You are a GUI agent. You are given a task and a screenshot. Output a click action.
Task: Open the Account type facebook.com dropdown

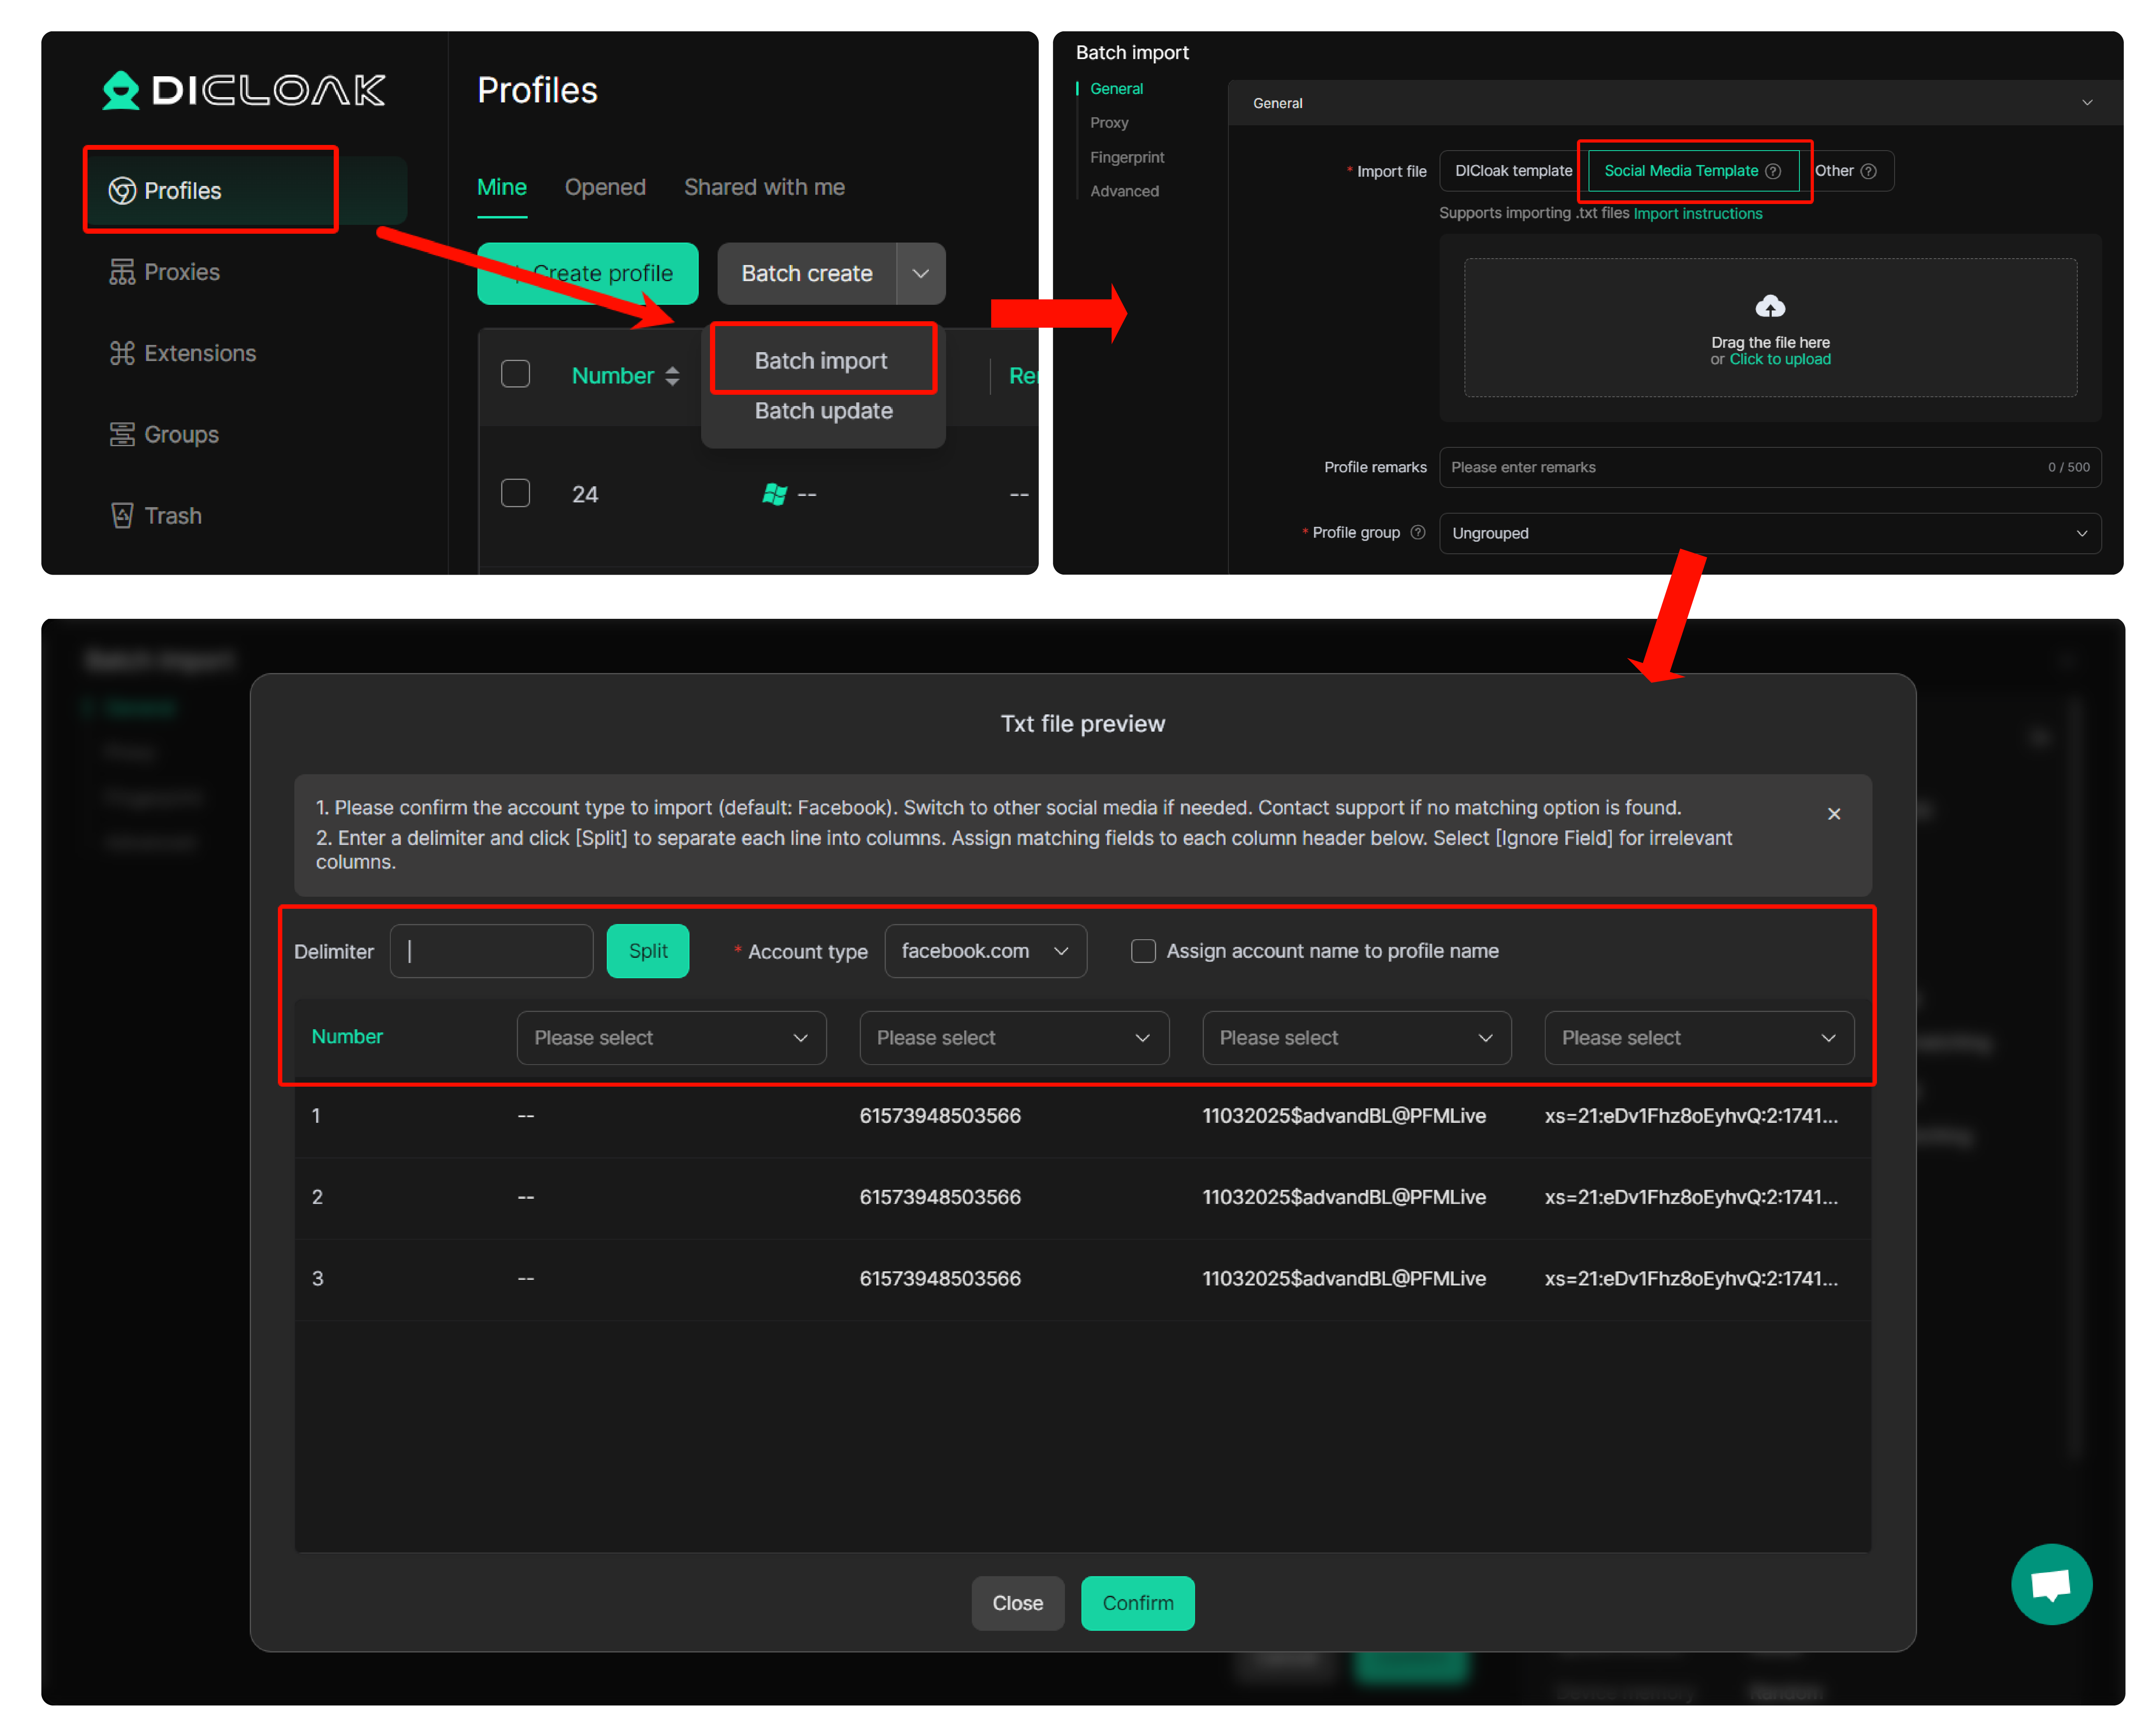pyautogui.click(x=985, y=951)
